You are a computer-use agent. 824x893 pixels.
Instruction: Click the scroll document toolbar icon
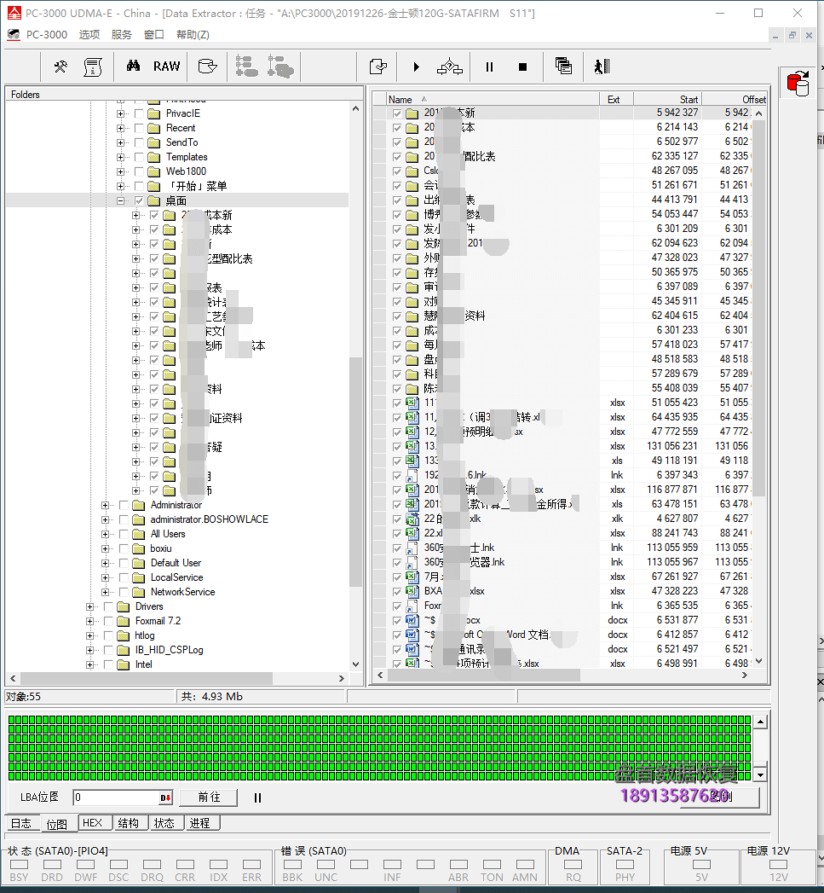(93, 67)
